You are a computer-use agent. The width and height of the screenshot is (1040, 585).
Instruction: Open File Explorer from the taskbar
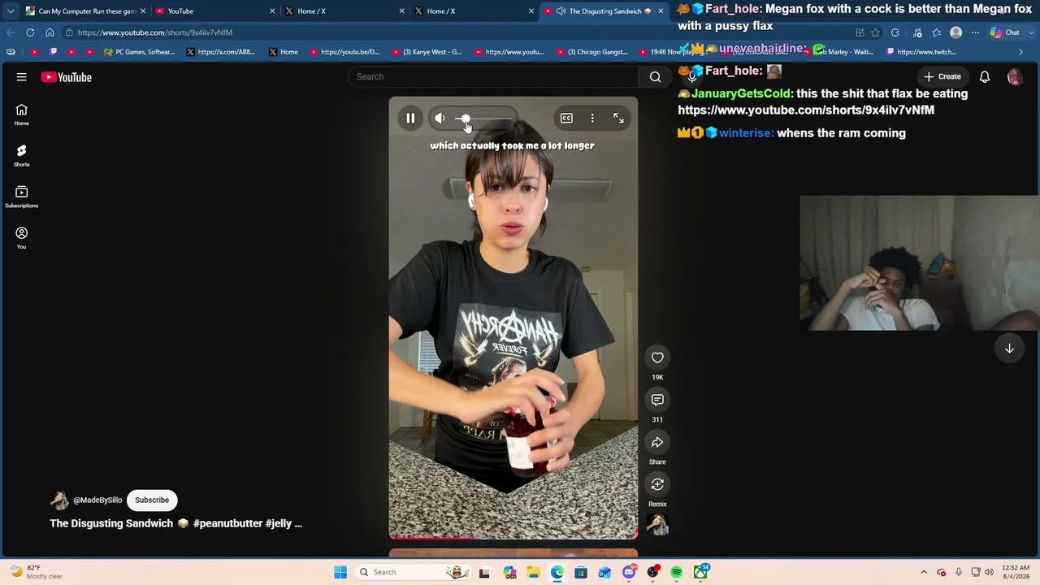pyautogui.click(x=533, y=573)
